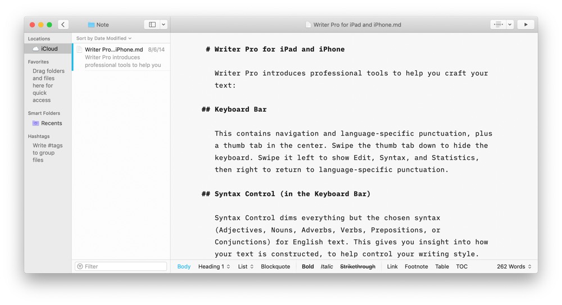This screenshot has width=562, height=305.
Task: Click the Favorites section label
Action: (38, 62)
